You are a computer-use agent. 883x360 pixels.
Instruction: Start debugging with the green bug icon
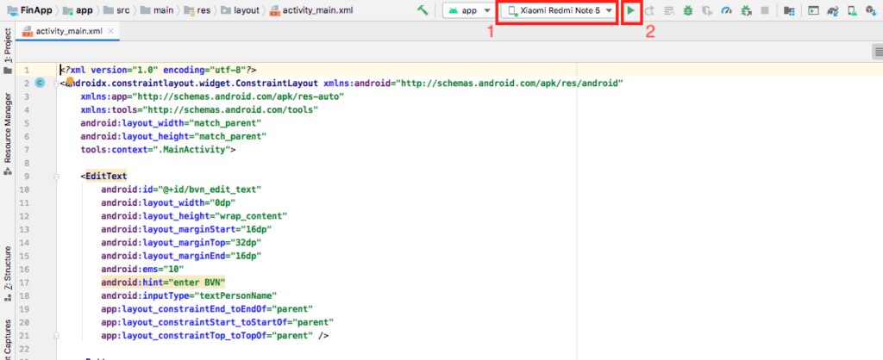click(x=688, y=10)
